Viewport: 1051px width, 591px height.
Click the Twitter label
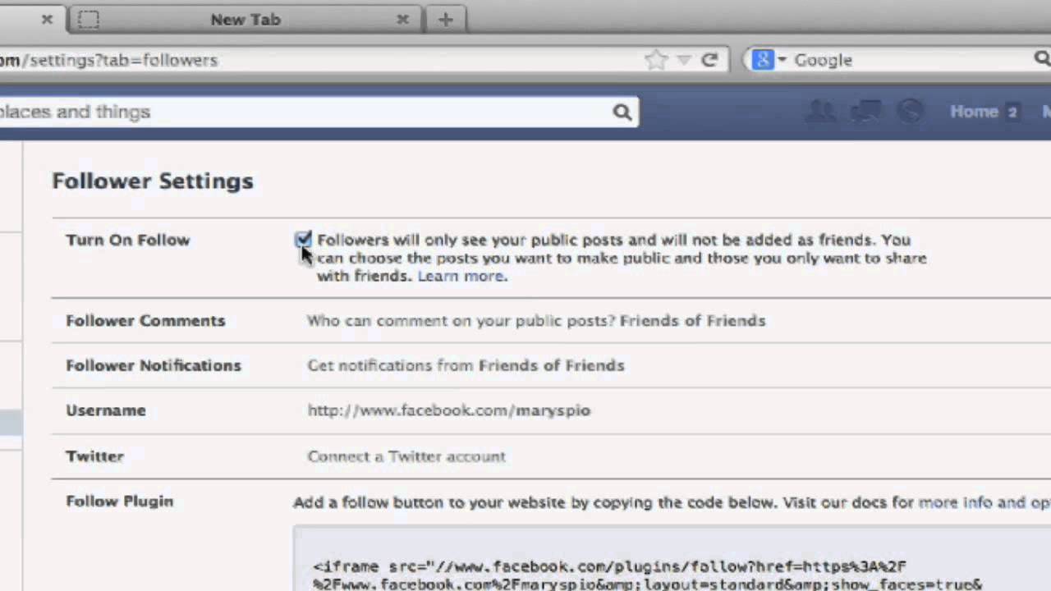pyautogui.click(x=94, y=456)
